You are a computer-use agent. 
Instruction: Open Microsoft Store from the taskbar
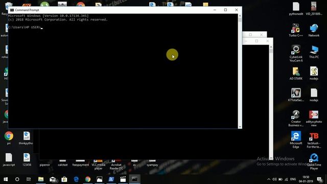click(x=64, y=179)
